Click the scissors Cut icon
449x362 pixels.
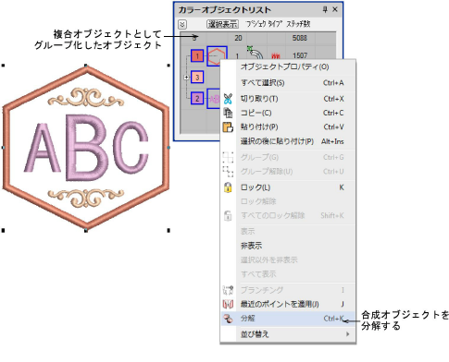(228, 99)
